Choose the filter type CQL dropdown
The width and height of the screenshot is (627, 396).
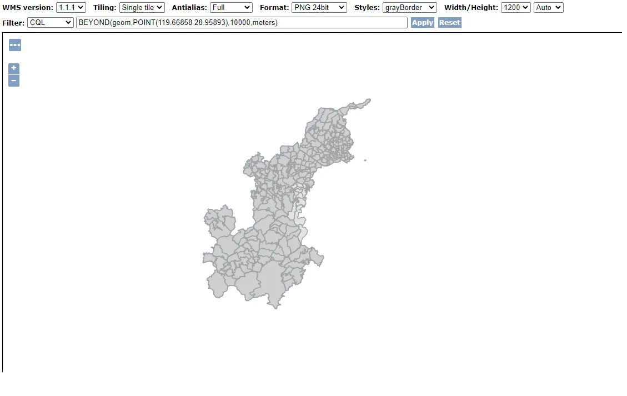point(50,23)
